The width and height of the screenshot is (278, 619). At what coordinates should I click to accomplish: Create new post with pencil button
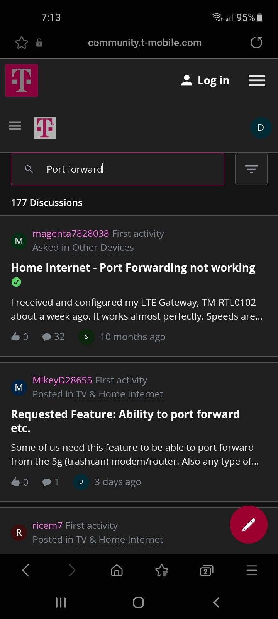[x=249, y=525]
